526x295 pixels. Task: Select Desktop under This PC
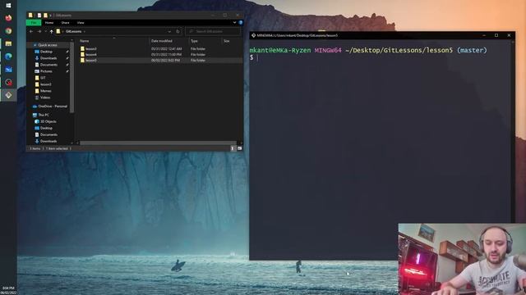coord(46,128)
